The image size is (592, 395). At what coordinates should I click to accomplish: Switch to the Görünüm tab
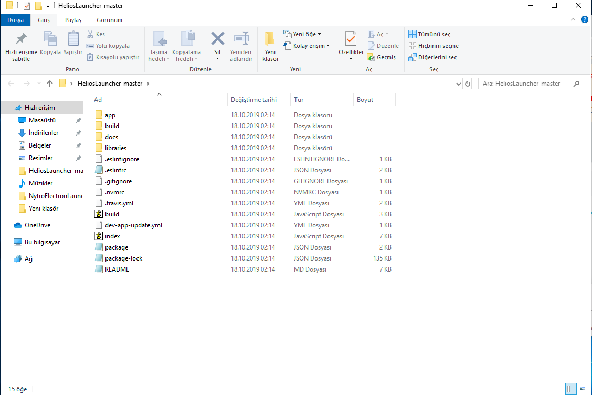pyautogui.click(x=110, y=20)
